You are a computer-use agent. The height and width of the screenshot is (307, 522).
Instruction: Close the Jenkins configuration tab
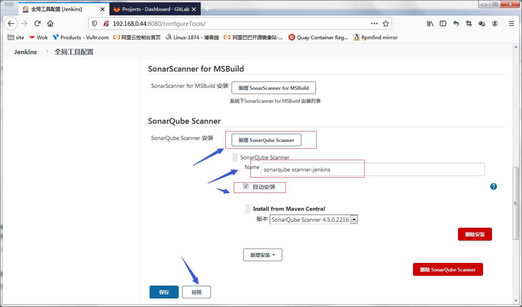(102, 9)
